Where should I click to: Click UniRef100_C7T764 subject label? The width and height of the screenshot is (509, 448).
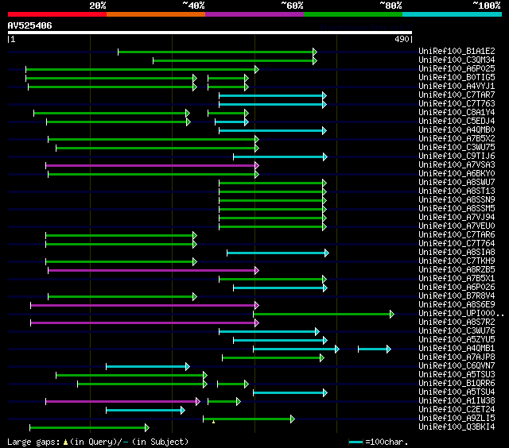pyautogui.click(x=457, y=244)
